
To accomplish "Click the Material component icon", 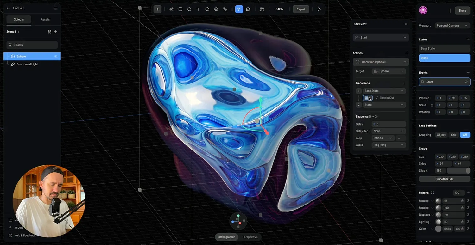I will 433,193.
